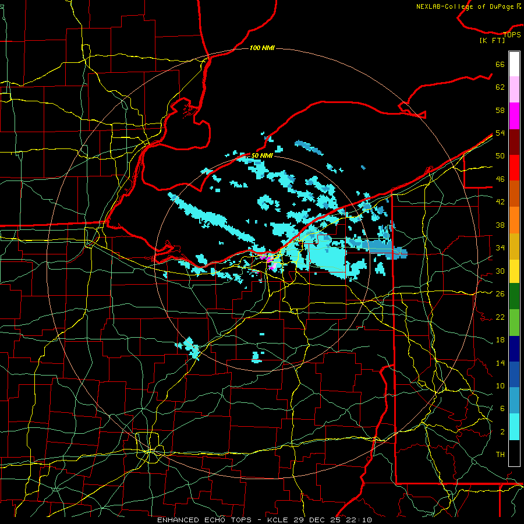Click the "50 NMI" range ring label
Viewport: 524px width, 524px height.
[x=262, y=155]
